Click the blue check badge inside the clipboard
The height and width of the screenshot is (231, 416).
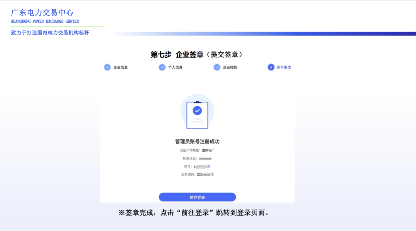click(197, 111)
